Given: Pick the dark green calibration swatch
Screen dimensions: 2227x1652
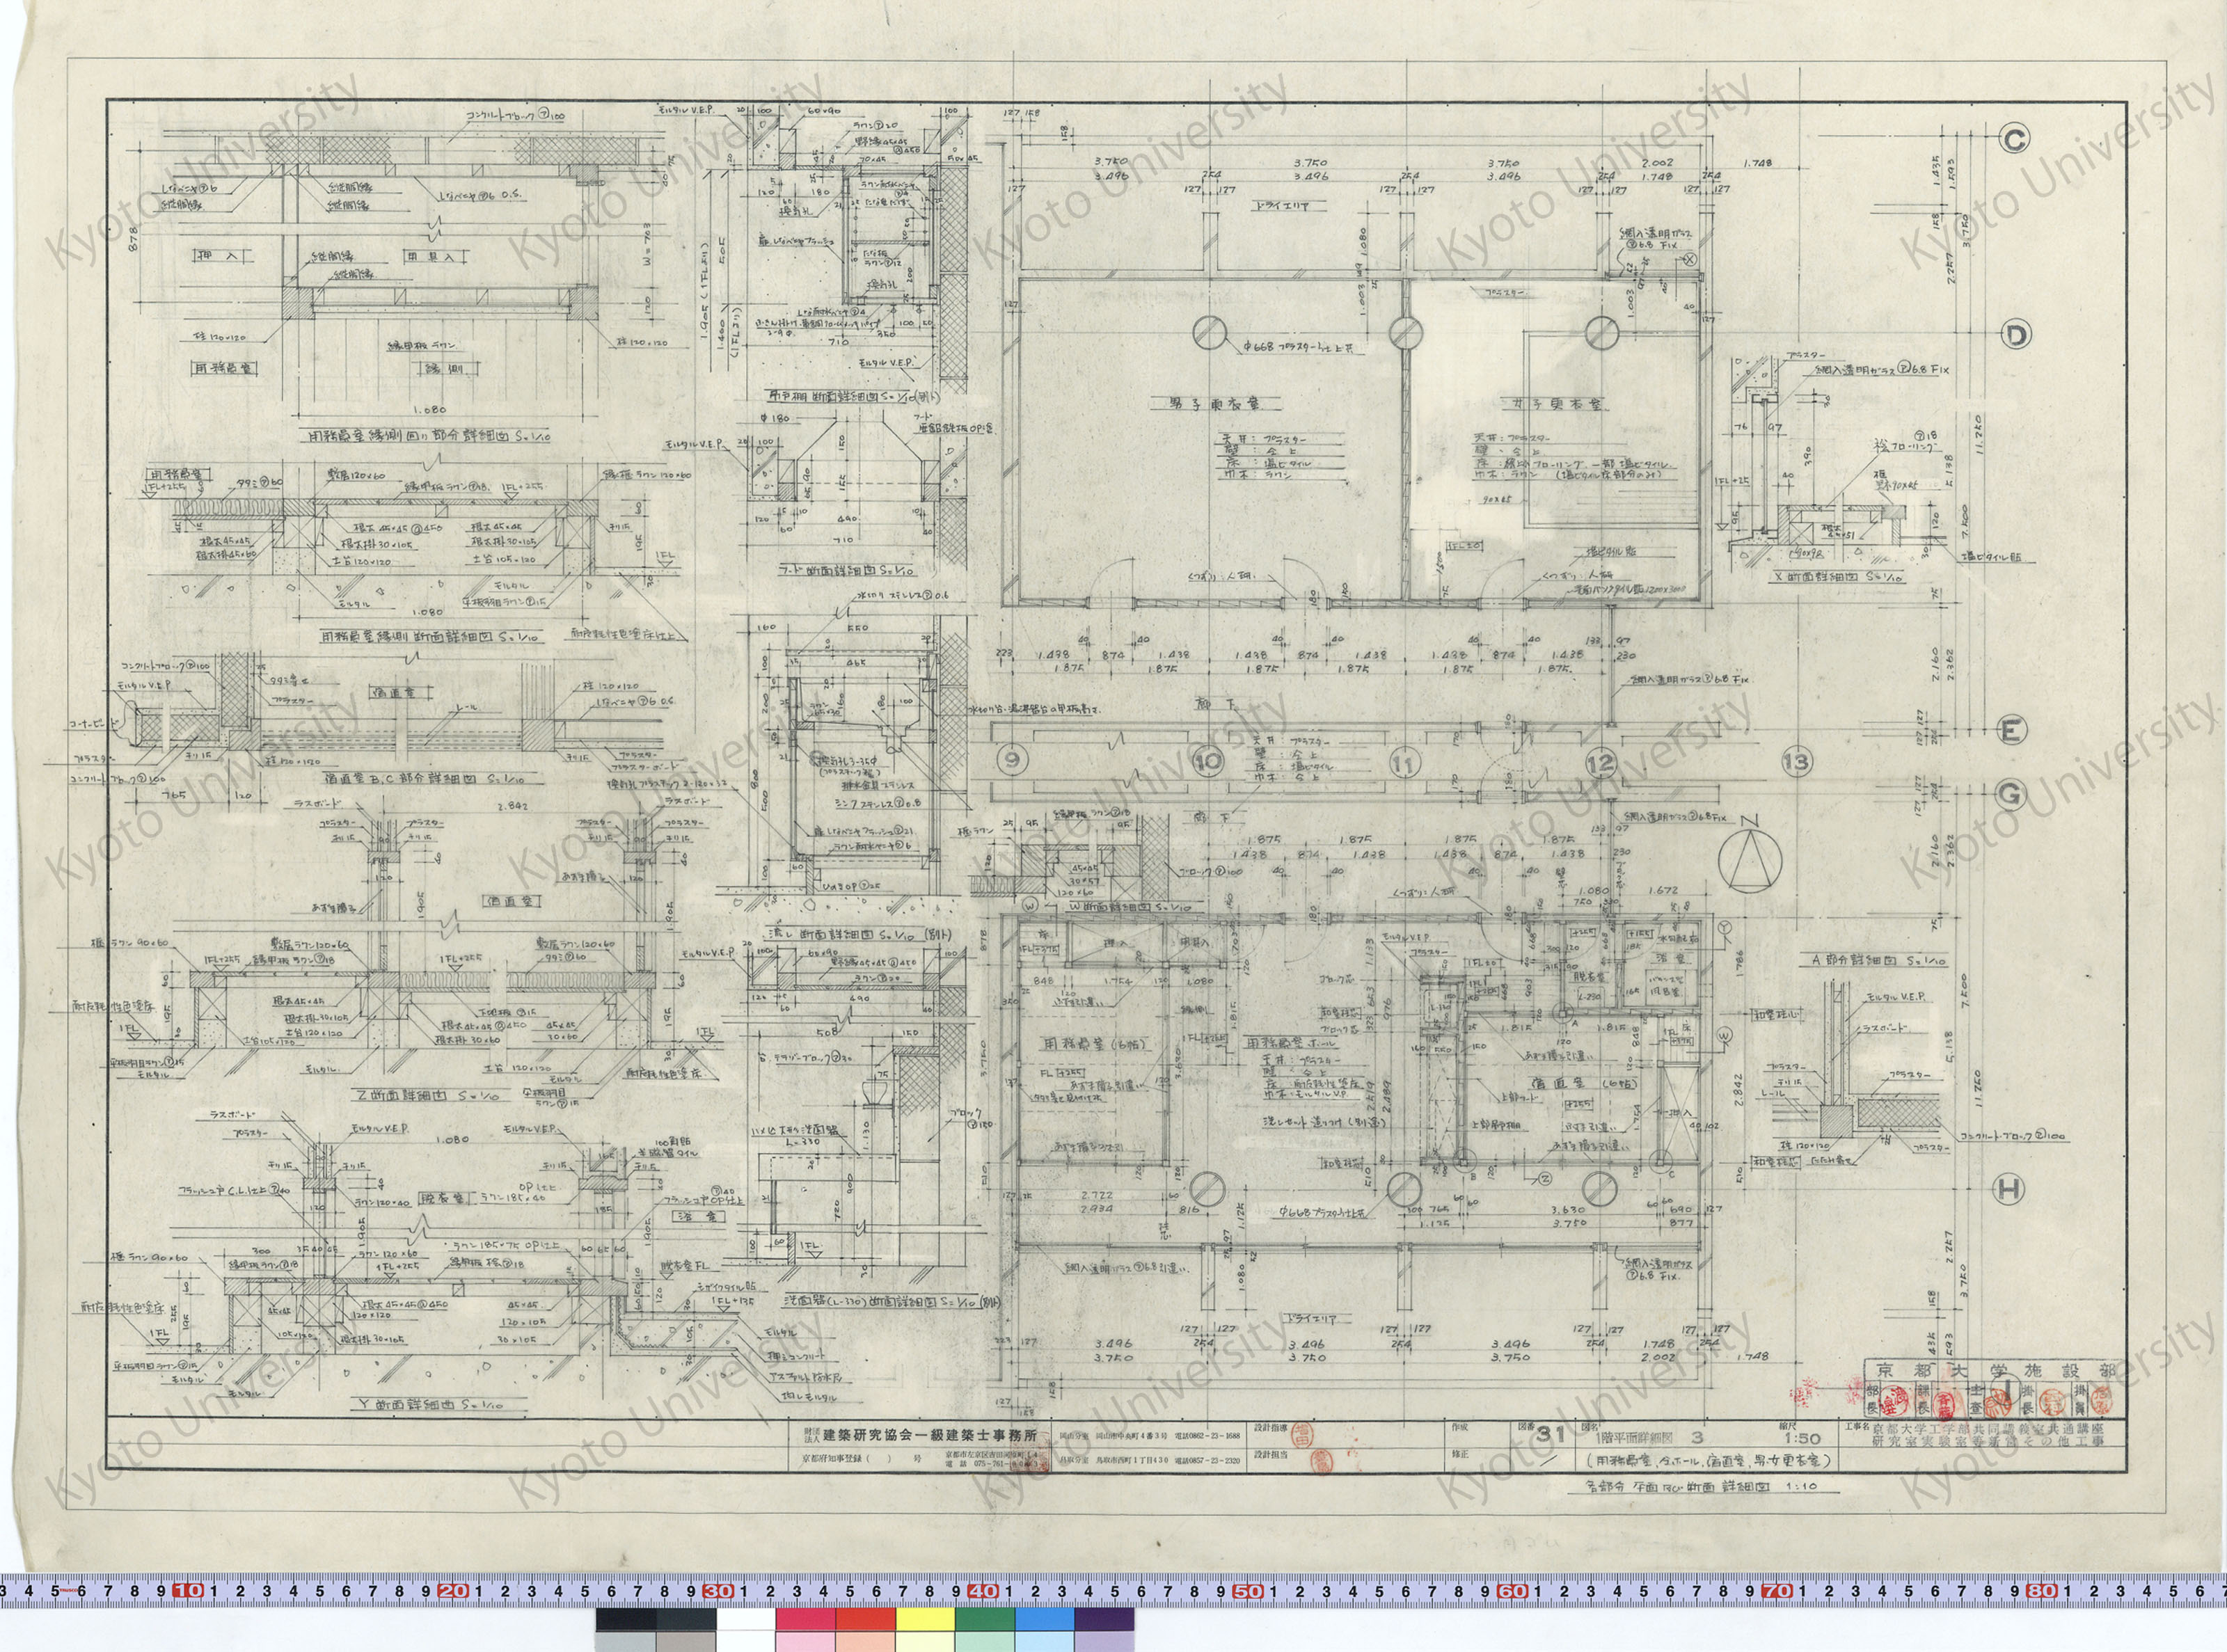Looking at the screenshot, I should [x=984, y=1620].
